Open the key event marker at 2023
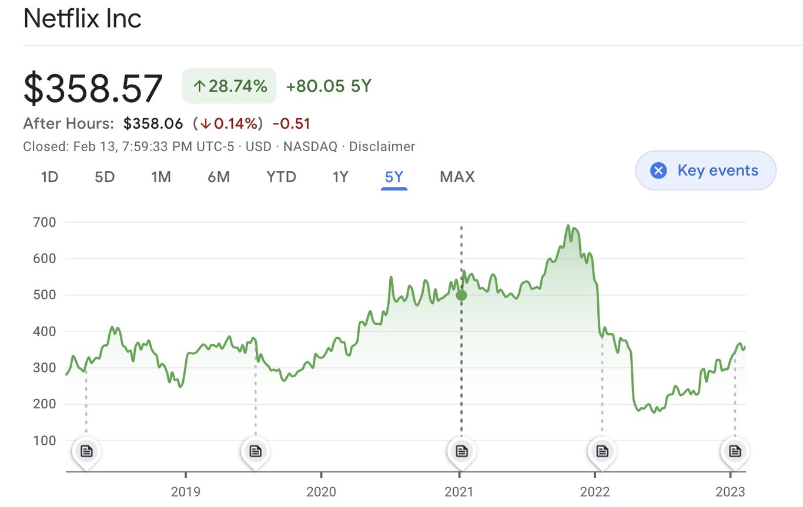This screenshot has height=507, width=803. tap(735, 451)
